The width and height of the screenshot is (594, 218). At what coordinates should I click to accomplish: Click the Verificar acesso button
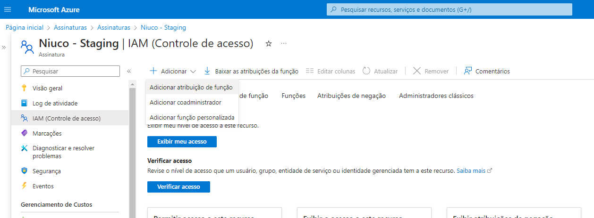(178, 187)
